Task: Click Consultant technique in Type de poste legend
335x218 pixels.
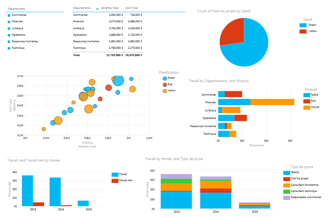Action: (287, 191)
